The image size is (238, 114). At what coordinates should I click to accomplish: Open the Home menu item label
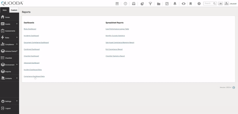7,17
